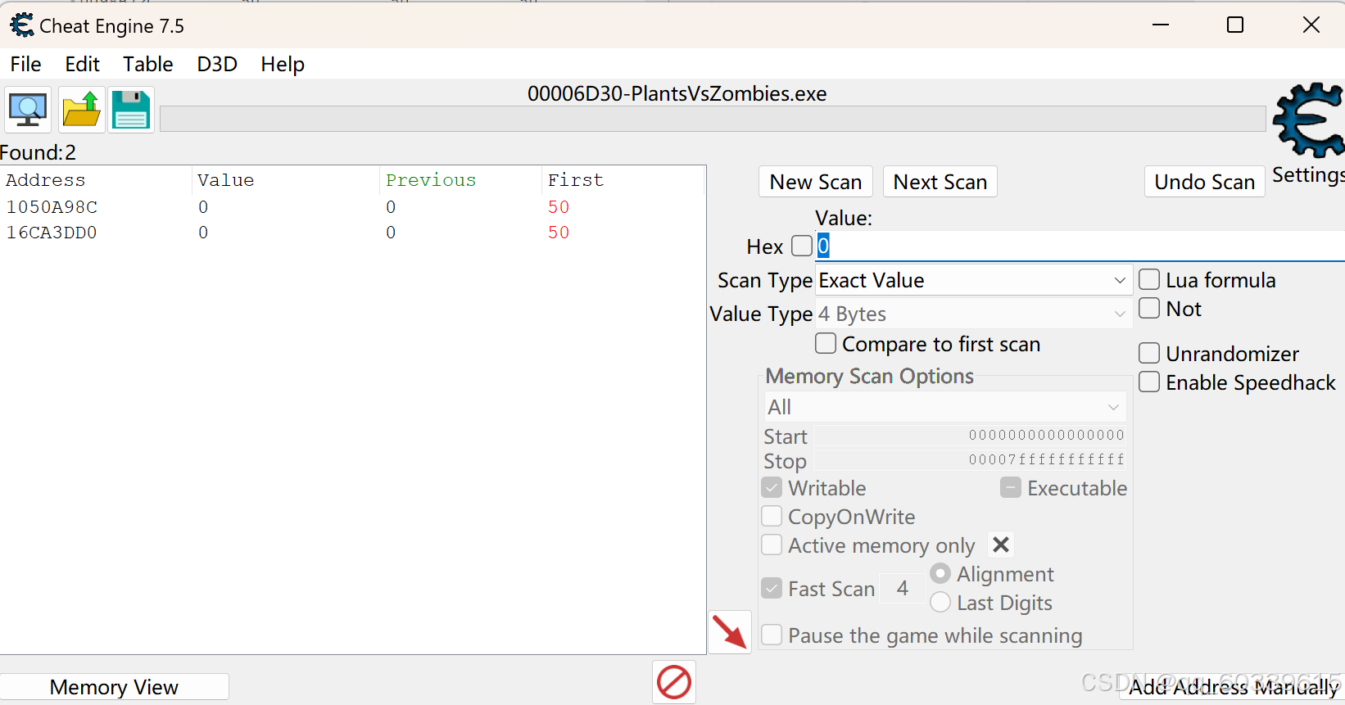Select address row 1050A98C
The height and width of the screenshot is (705, 1345).
tap(352, 207)
